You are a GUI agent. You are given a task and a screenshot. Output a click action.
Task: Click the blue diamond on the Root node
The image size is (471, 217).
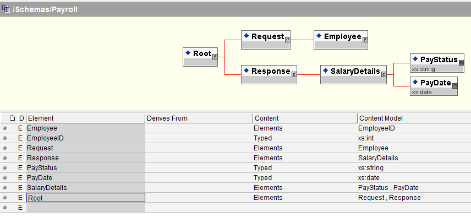coord(188,53)
